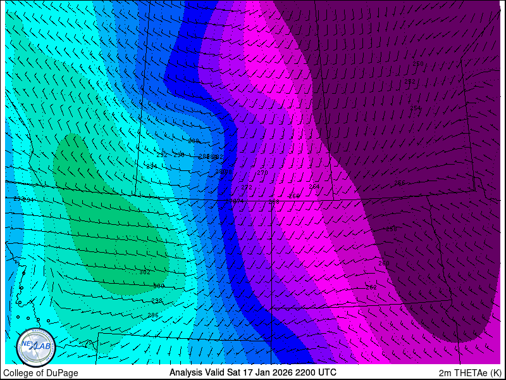Click the 296 contour label
The height and width of the screenshot is (380, 506).
[153, 315]
